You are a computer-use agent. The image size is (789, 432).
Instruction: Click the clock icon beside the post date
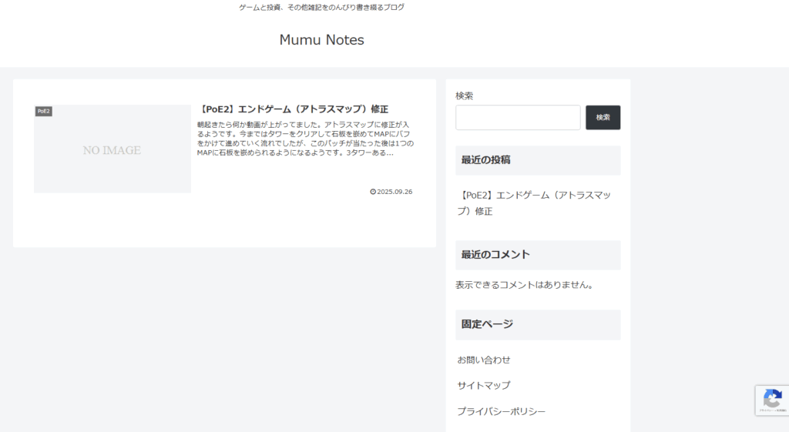[x=373, y=192]
